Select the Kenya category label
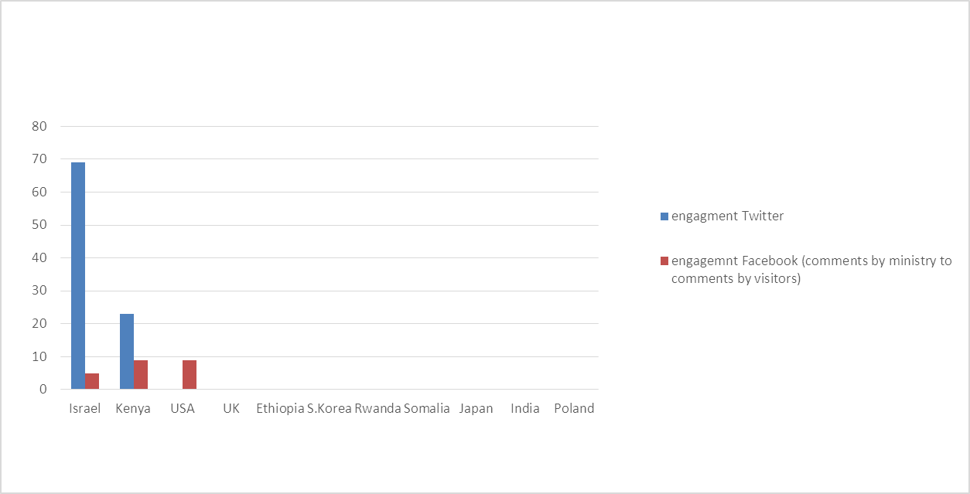Screen dimensions: 970x494 click(x=133, y=408)
